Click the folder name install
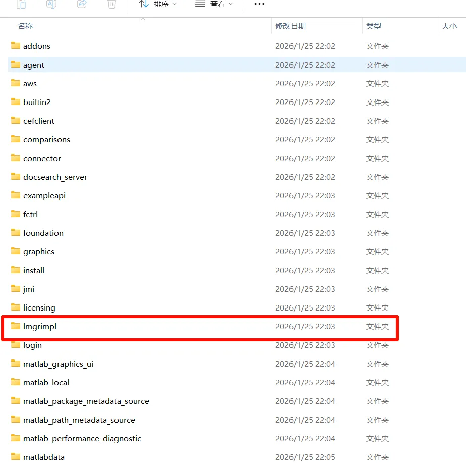This screenshot has height=463, width=466. [x=34, y=271]
